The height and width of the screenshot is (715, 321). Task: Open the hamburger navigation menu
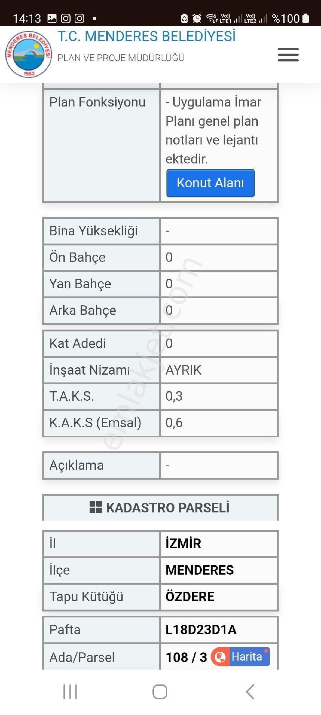(288, 54)
